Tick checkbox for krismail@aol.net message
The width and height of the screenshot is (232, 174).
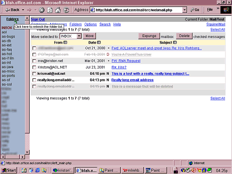pos(34,74)
